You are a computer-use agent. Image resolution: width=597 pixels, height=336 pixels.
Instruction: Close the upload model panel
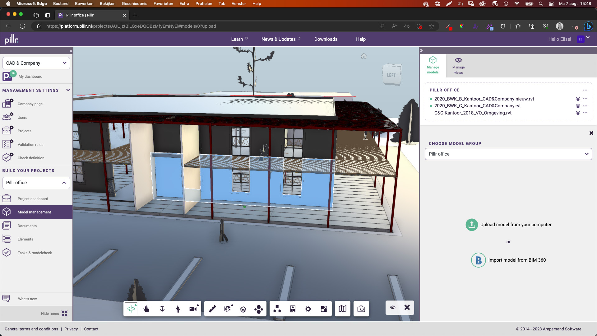[591, 133]
